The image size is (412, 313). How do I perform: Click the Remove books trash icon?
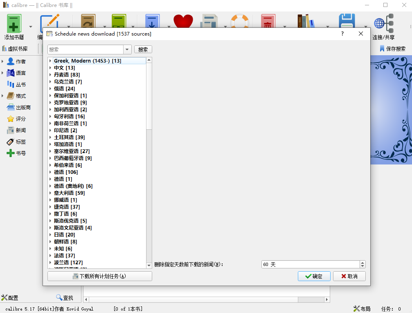[x=268, y=21]
